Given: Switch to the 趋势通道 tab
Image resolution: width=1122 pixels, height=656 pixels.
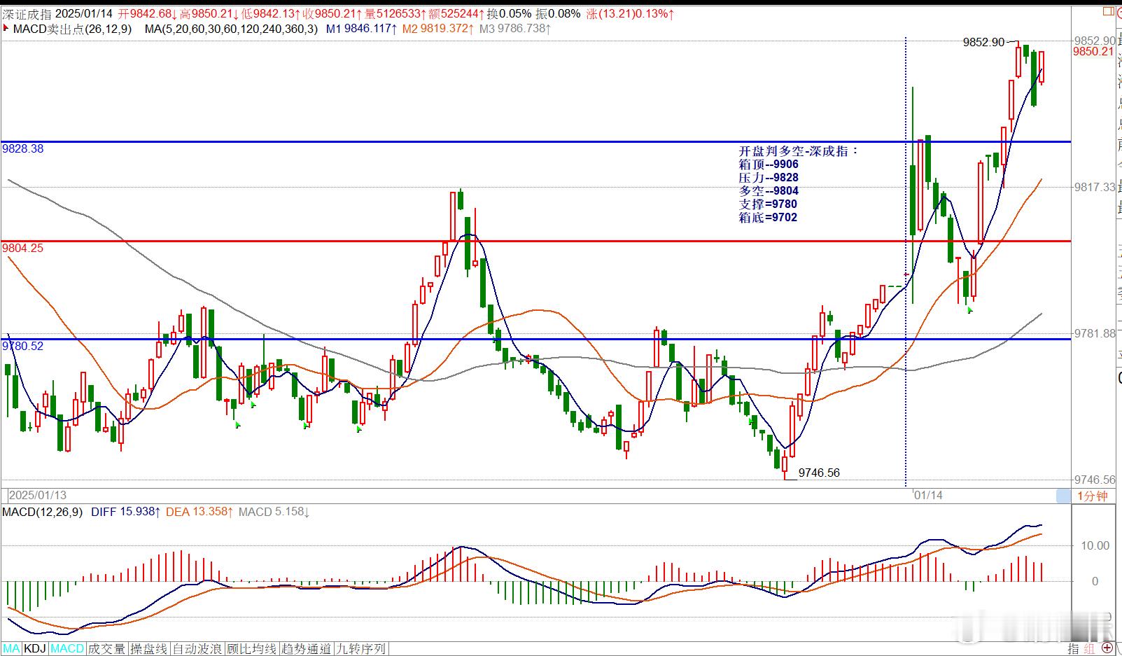Looking at the screenshot, I should click(306, 649).
